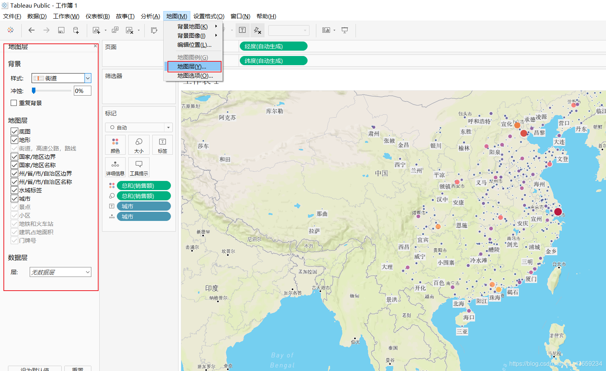Click the fix axes pin icon
The height and width of the screenshot is (371, 606).
[x=257, y=30]
